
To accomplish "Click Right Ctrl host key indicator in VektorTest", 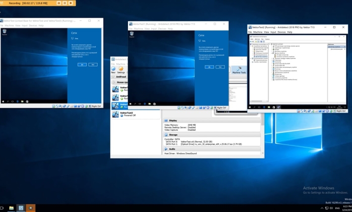I will tap(96, 106).
